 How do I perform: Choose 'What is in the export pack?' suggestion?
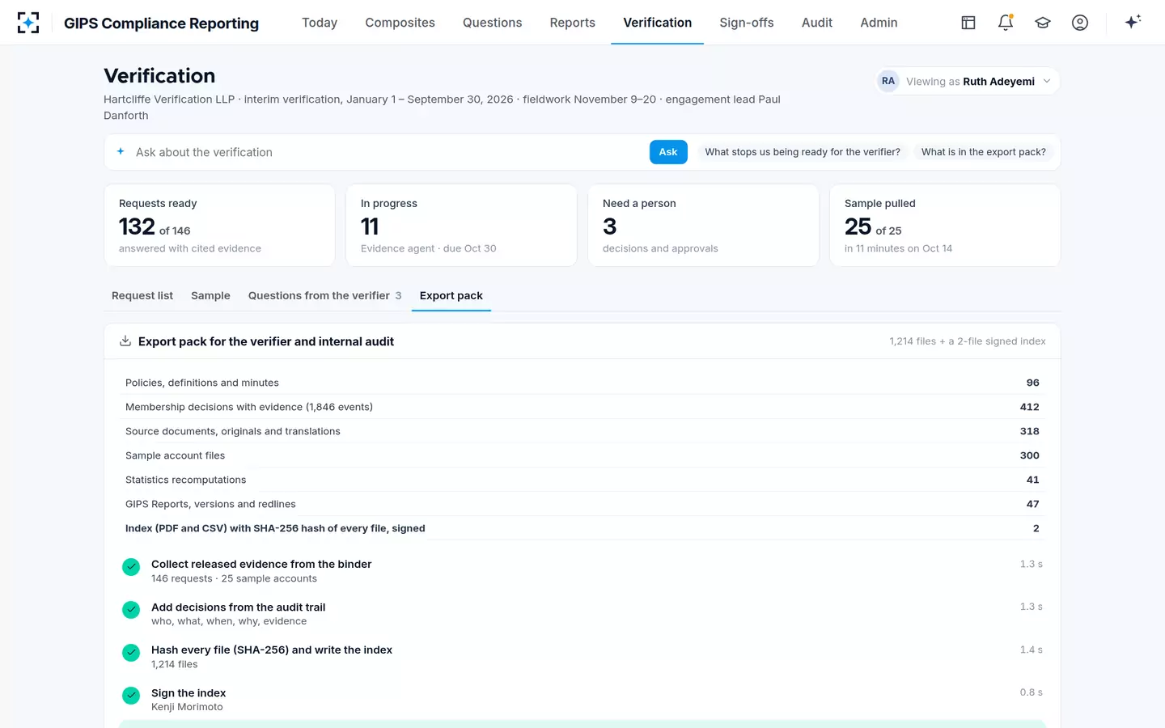[983, 152]
